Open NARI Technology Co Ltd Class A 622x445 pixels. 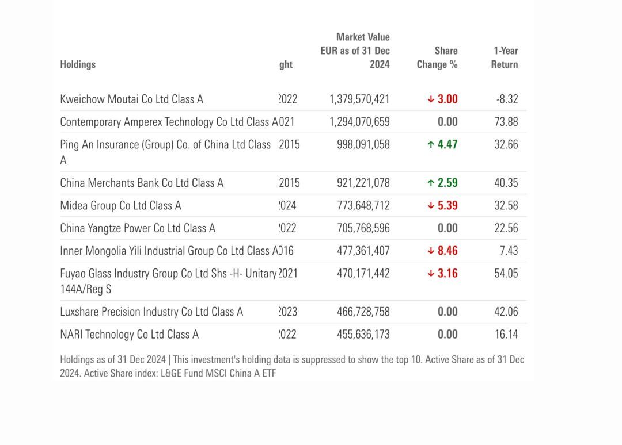(x=129, y=335)
